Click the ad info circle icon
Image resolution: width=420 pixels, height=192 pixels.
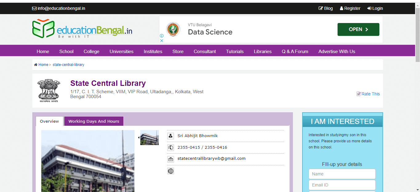(161, 36)
